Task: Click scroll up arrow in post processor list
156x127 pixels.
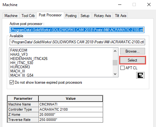Action: point(115,51)
